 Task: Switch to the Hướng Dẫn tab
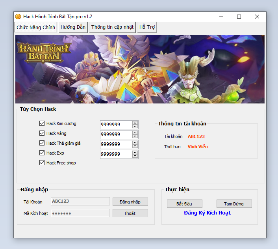pyautogui.click(x=73, y=27)
